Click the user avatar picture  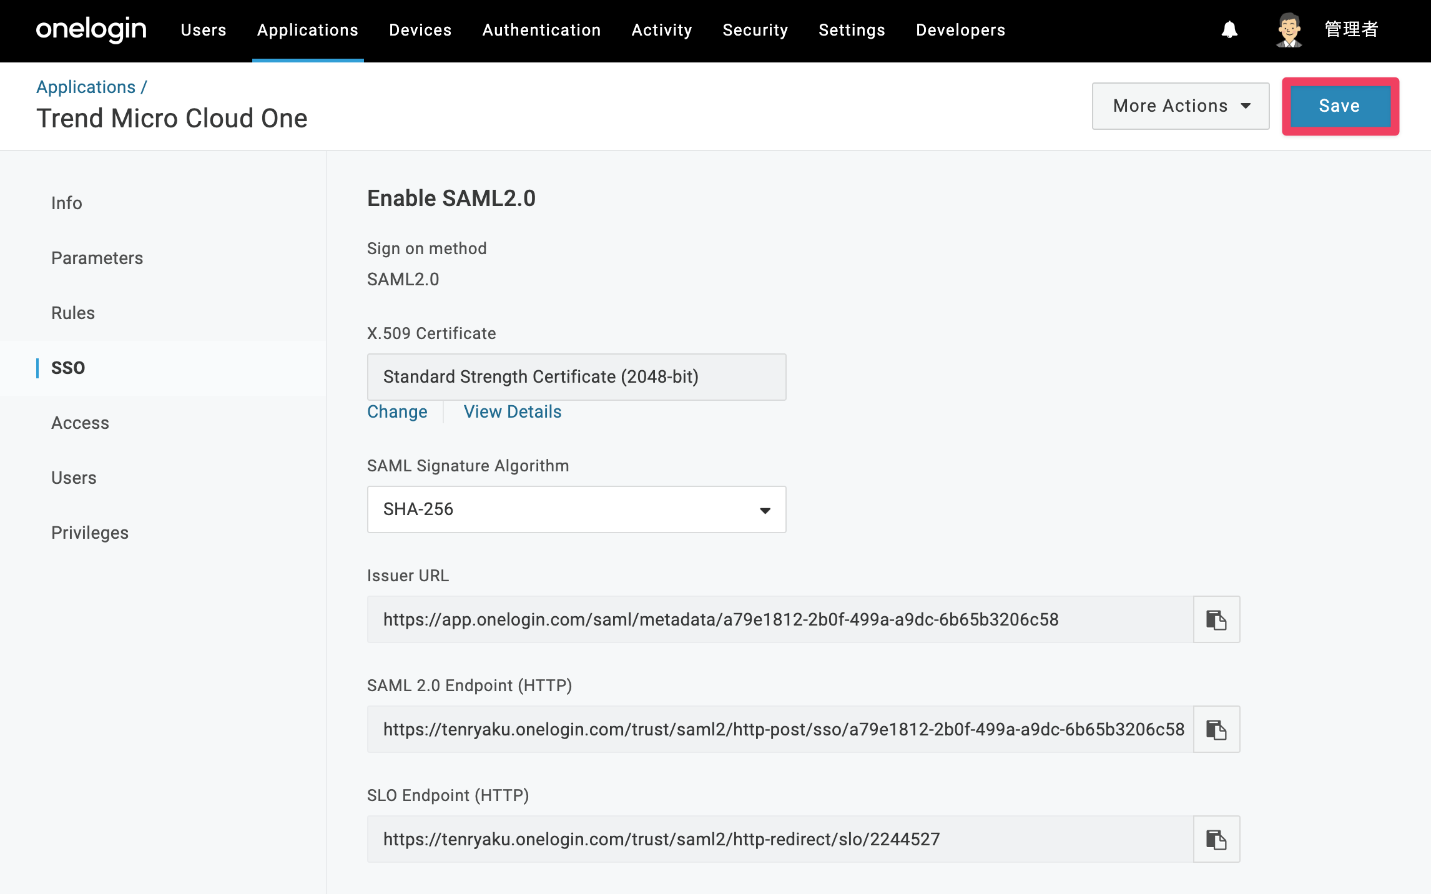tap(1289, 29)
